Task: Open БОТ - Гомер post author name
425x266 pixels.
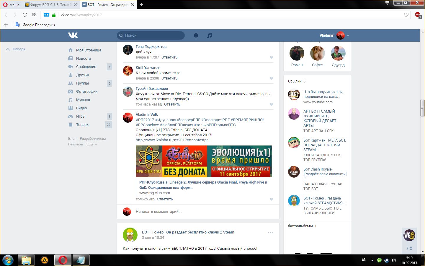Action: coord(188,232)
